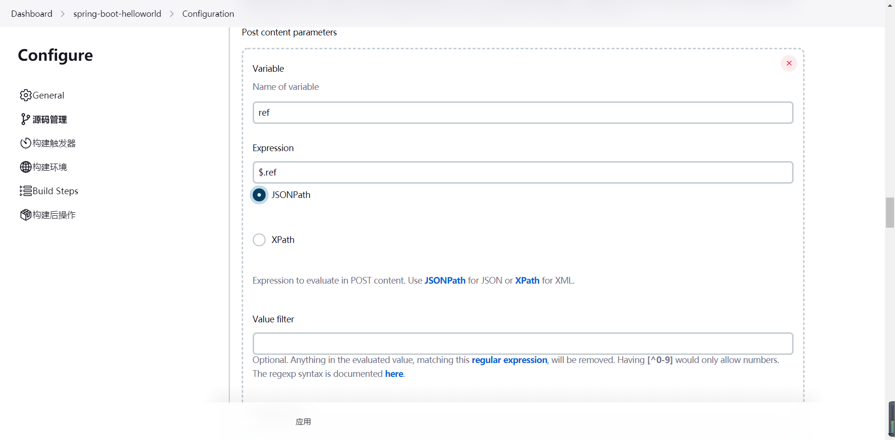Open the JSONPath documentation link
This screenshot has height=440, width=895.
[x=445, y=280]
